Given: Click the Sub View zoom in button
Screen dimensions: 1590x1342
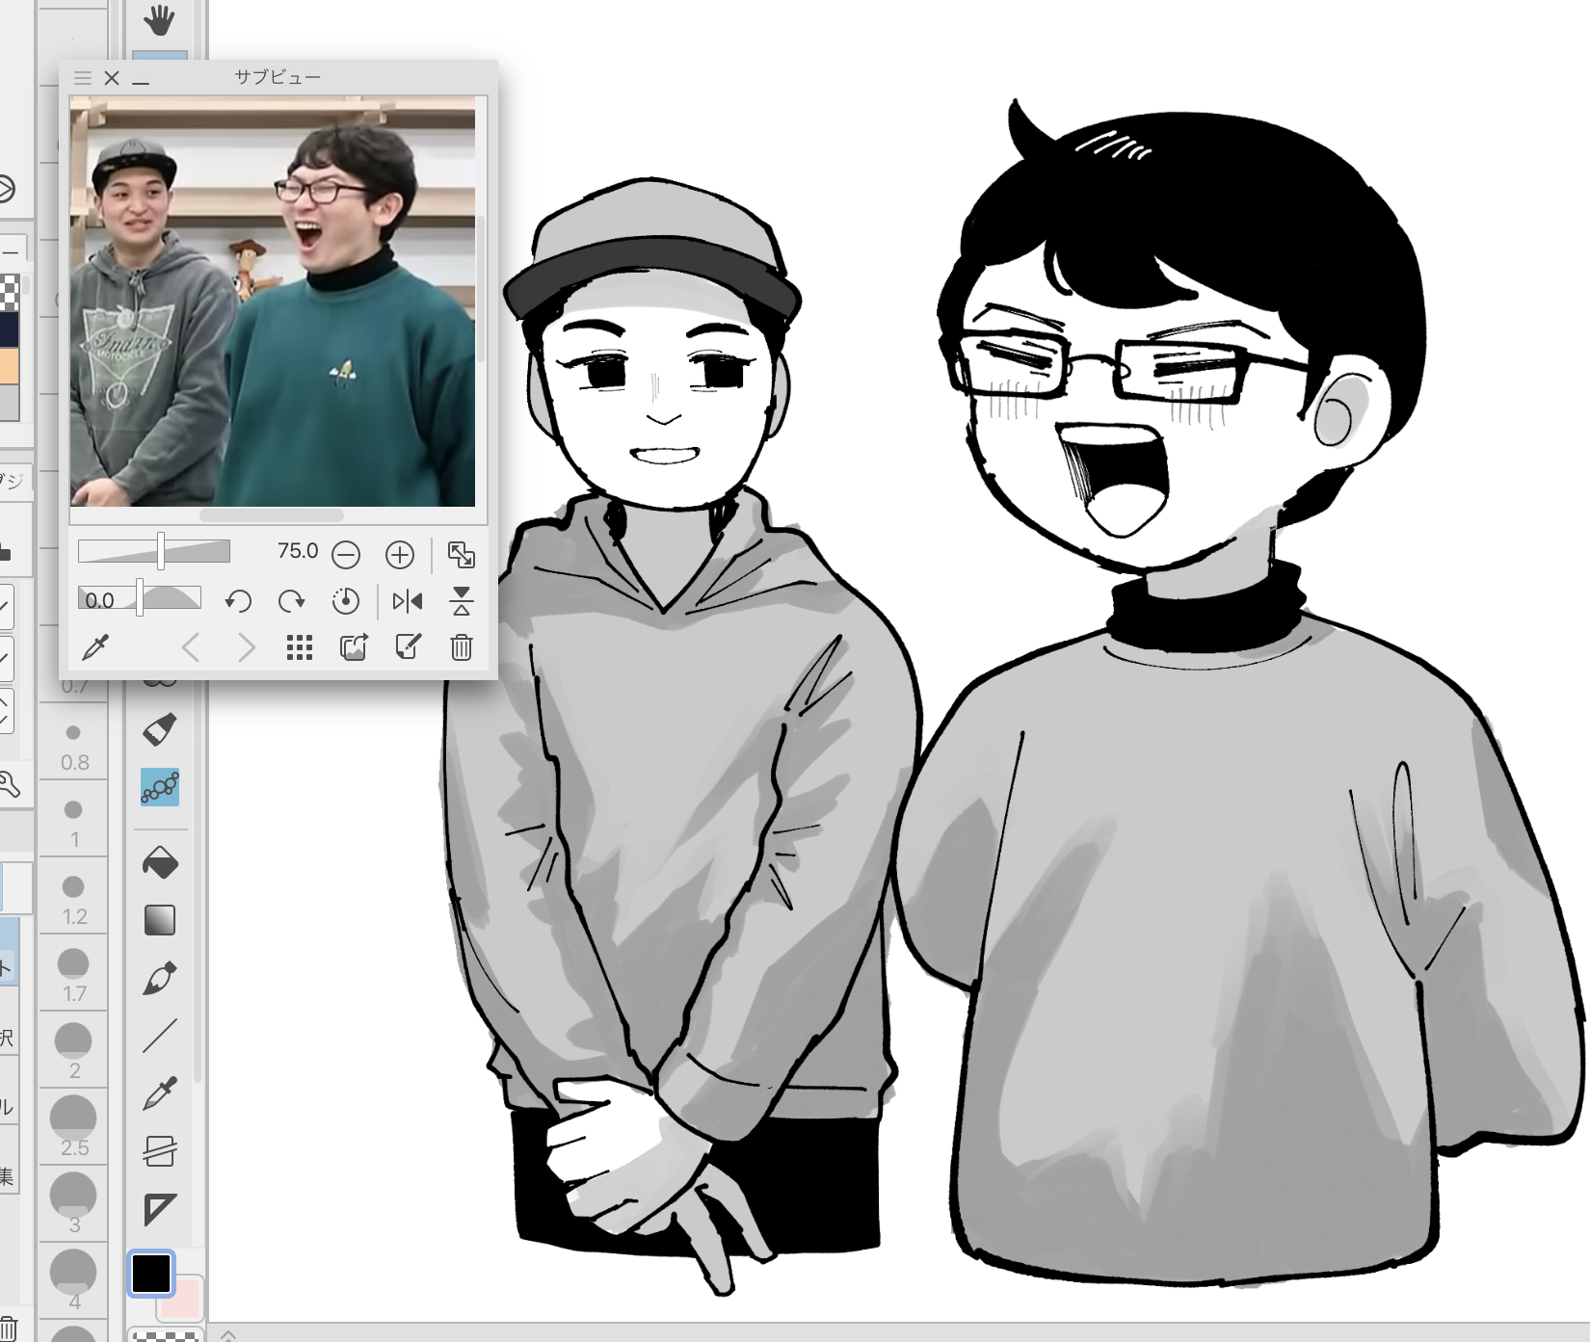Looking at the screenshot, I should [x=399, y=554].
